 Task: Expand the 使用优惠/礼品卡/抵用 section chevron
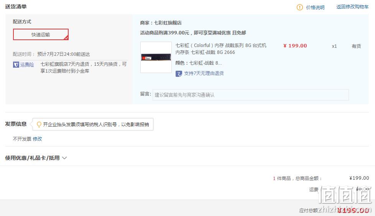click(x=64, y=158)
